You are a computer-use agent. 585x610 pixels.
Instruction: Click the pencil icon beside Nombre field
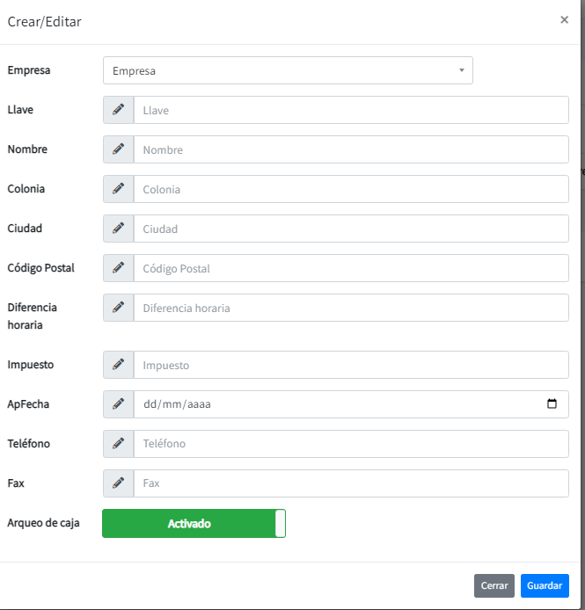tap(118, 149)
